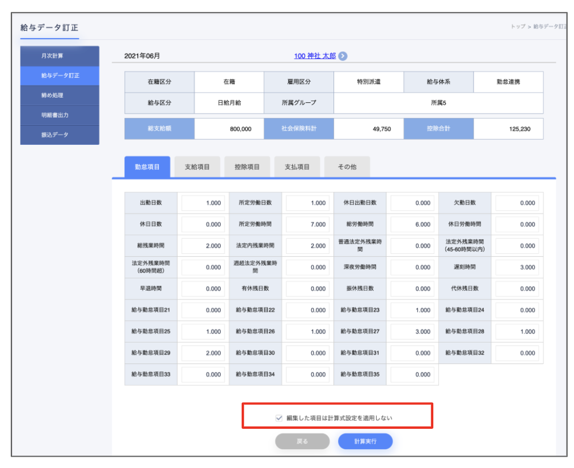Screen dimensions: 574x468
Task: Focus the 所定労働時間 value field
Action: coord(307,224)
